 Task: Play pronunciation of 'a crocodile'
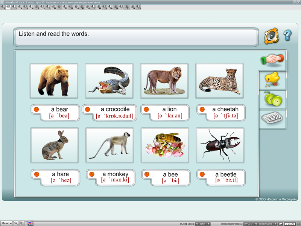click(x=88, y=109)
